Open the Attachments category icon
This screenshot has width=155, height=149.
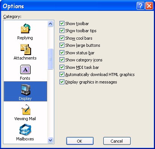coord(26,49)
